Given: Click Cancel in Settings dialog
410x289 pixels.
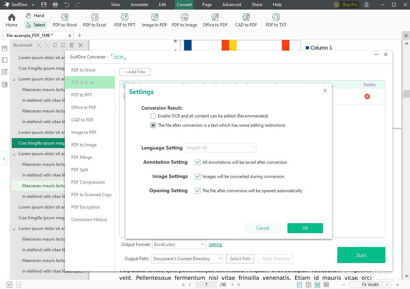Looking at the screenshot, I should pos(262,228).
